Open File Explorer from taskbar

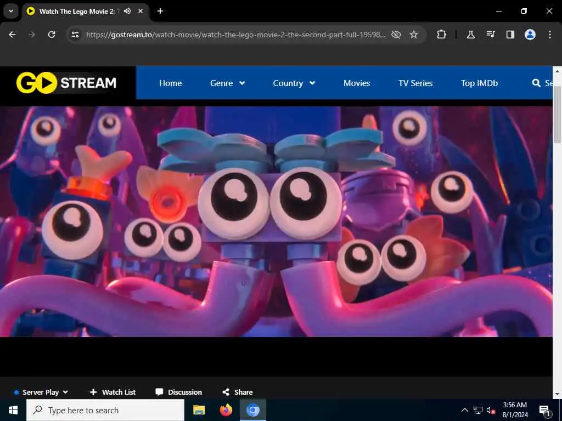199,410
